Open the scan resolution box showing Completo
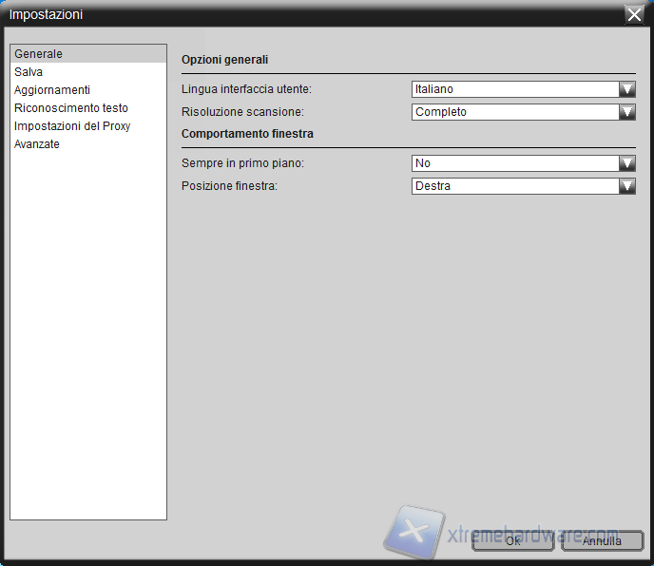 (515, 112)
